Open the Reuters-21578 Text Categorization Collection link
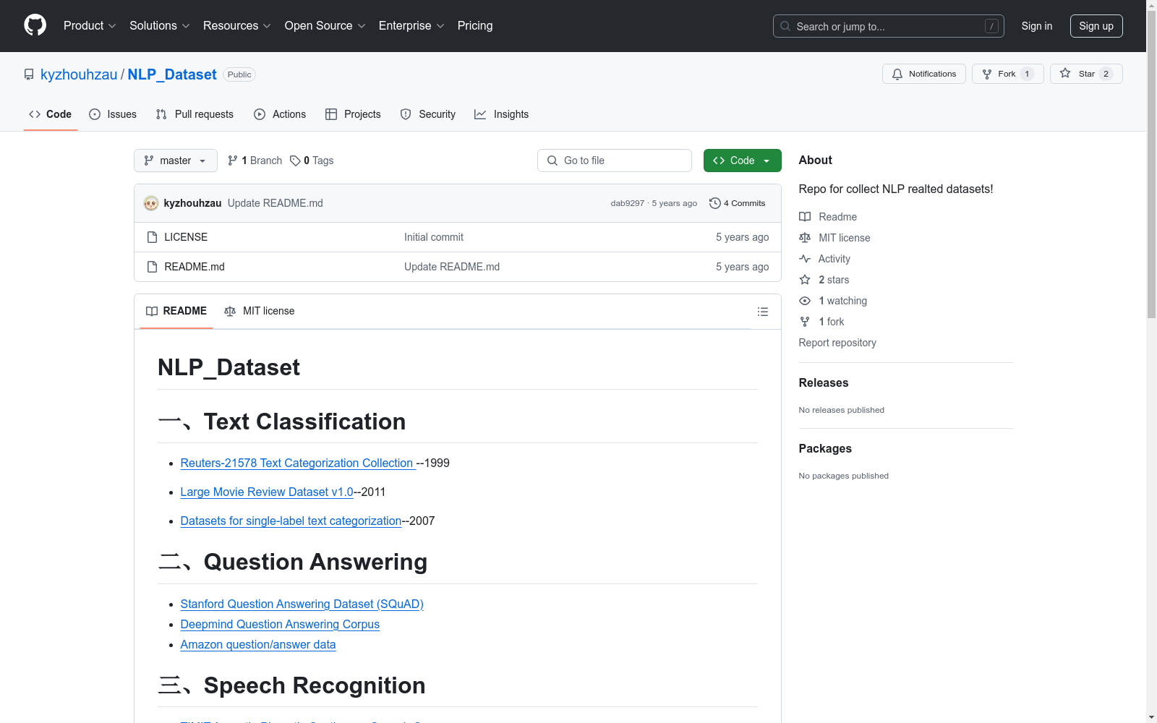Viewport: 1157px width, 723px height. click(x=298, y=463)
